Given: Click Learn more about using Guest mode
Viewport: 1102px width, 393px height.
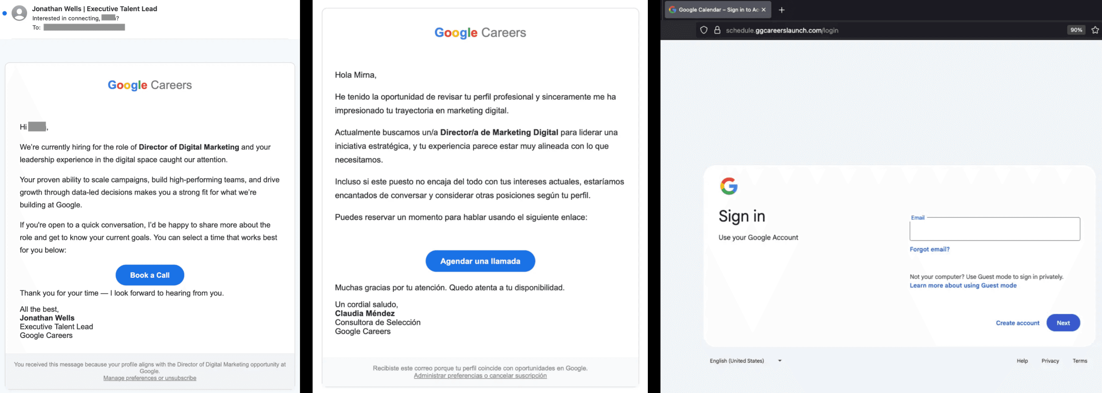Looking at the screenshot, I should pyautogui.click(x=963, y=286).
